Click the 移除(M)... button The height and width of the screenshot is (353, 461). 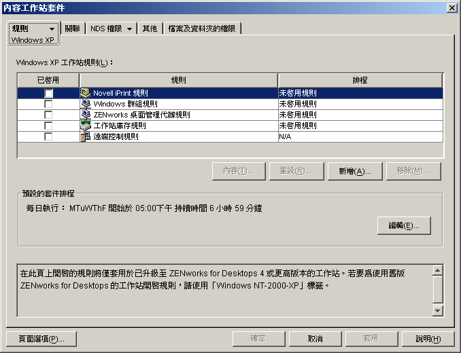[x=413, y=171]
